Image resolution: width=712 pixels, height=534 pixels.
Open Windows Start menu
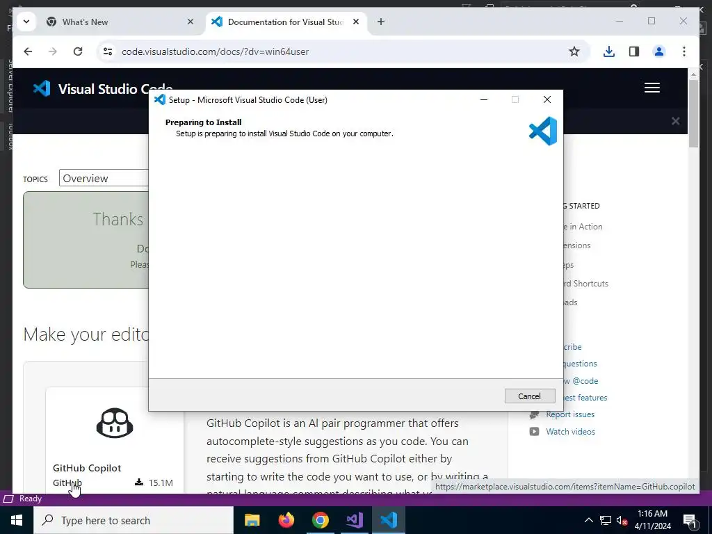[x=17, y=520]
